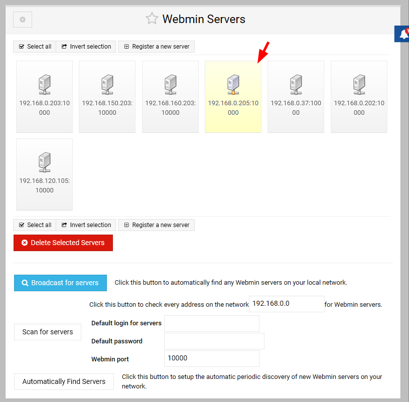Open server link 192.168.0.37:10000

(x=296, y=108)
